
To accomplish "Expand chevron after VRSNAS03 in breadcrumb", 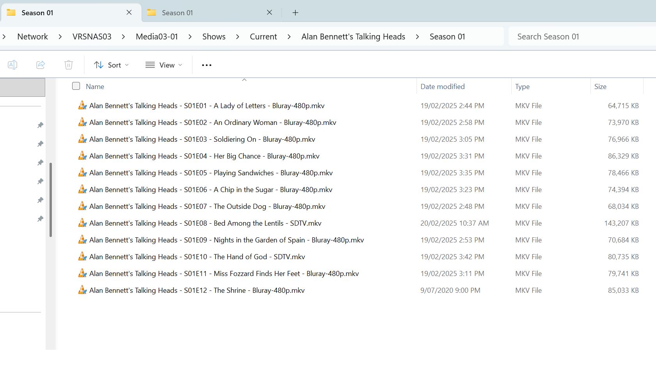I will pos(123,37).
